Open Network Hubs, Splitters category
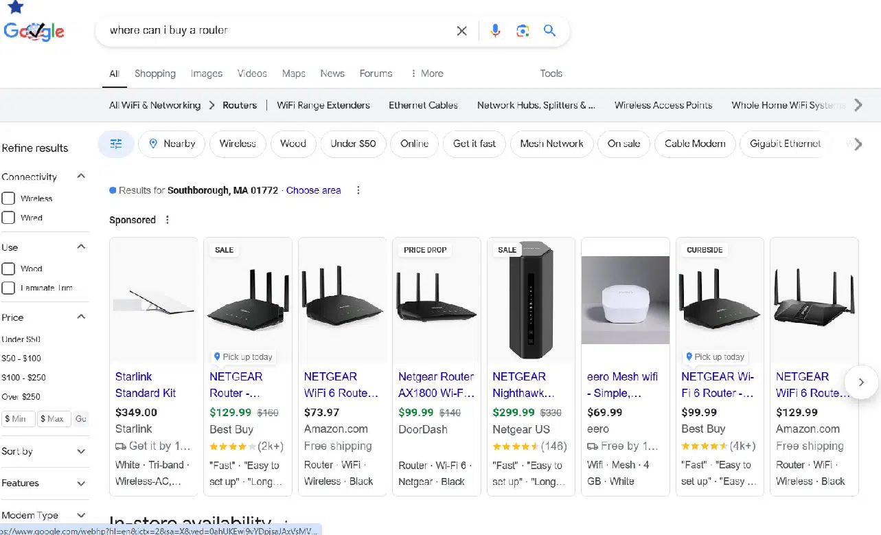The width and height of the screenshot is (881, 535). click(x=536, y=105)
